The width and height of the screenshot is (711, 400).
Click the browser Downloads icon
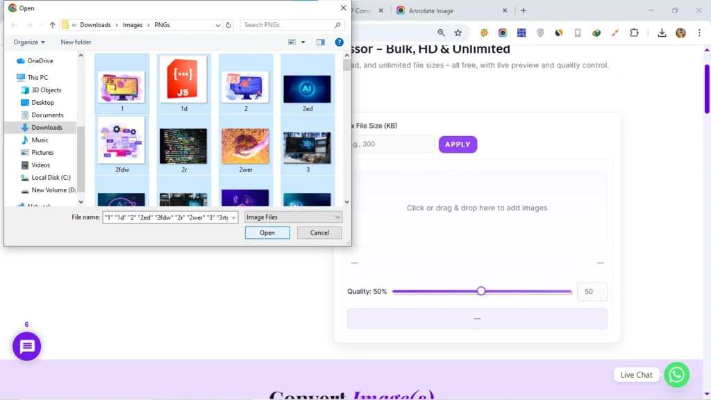[662, 33]
